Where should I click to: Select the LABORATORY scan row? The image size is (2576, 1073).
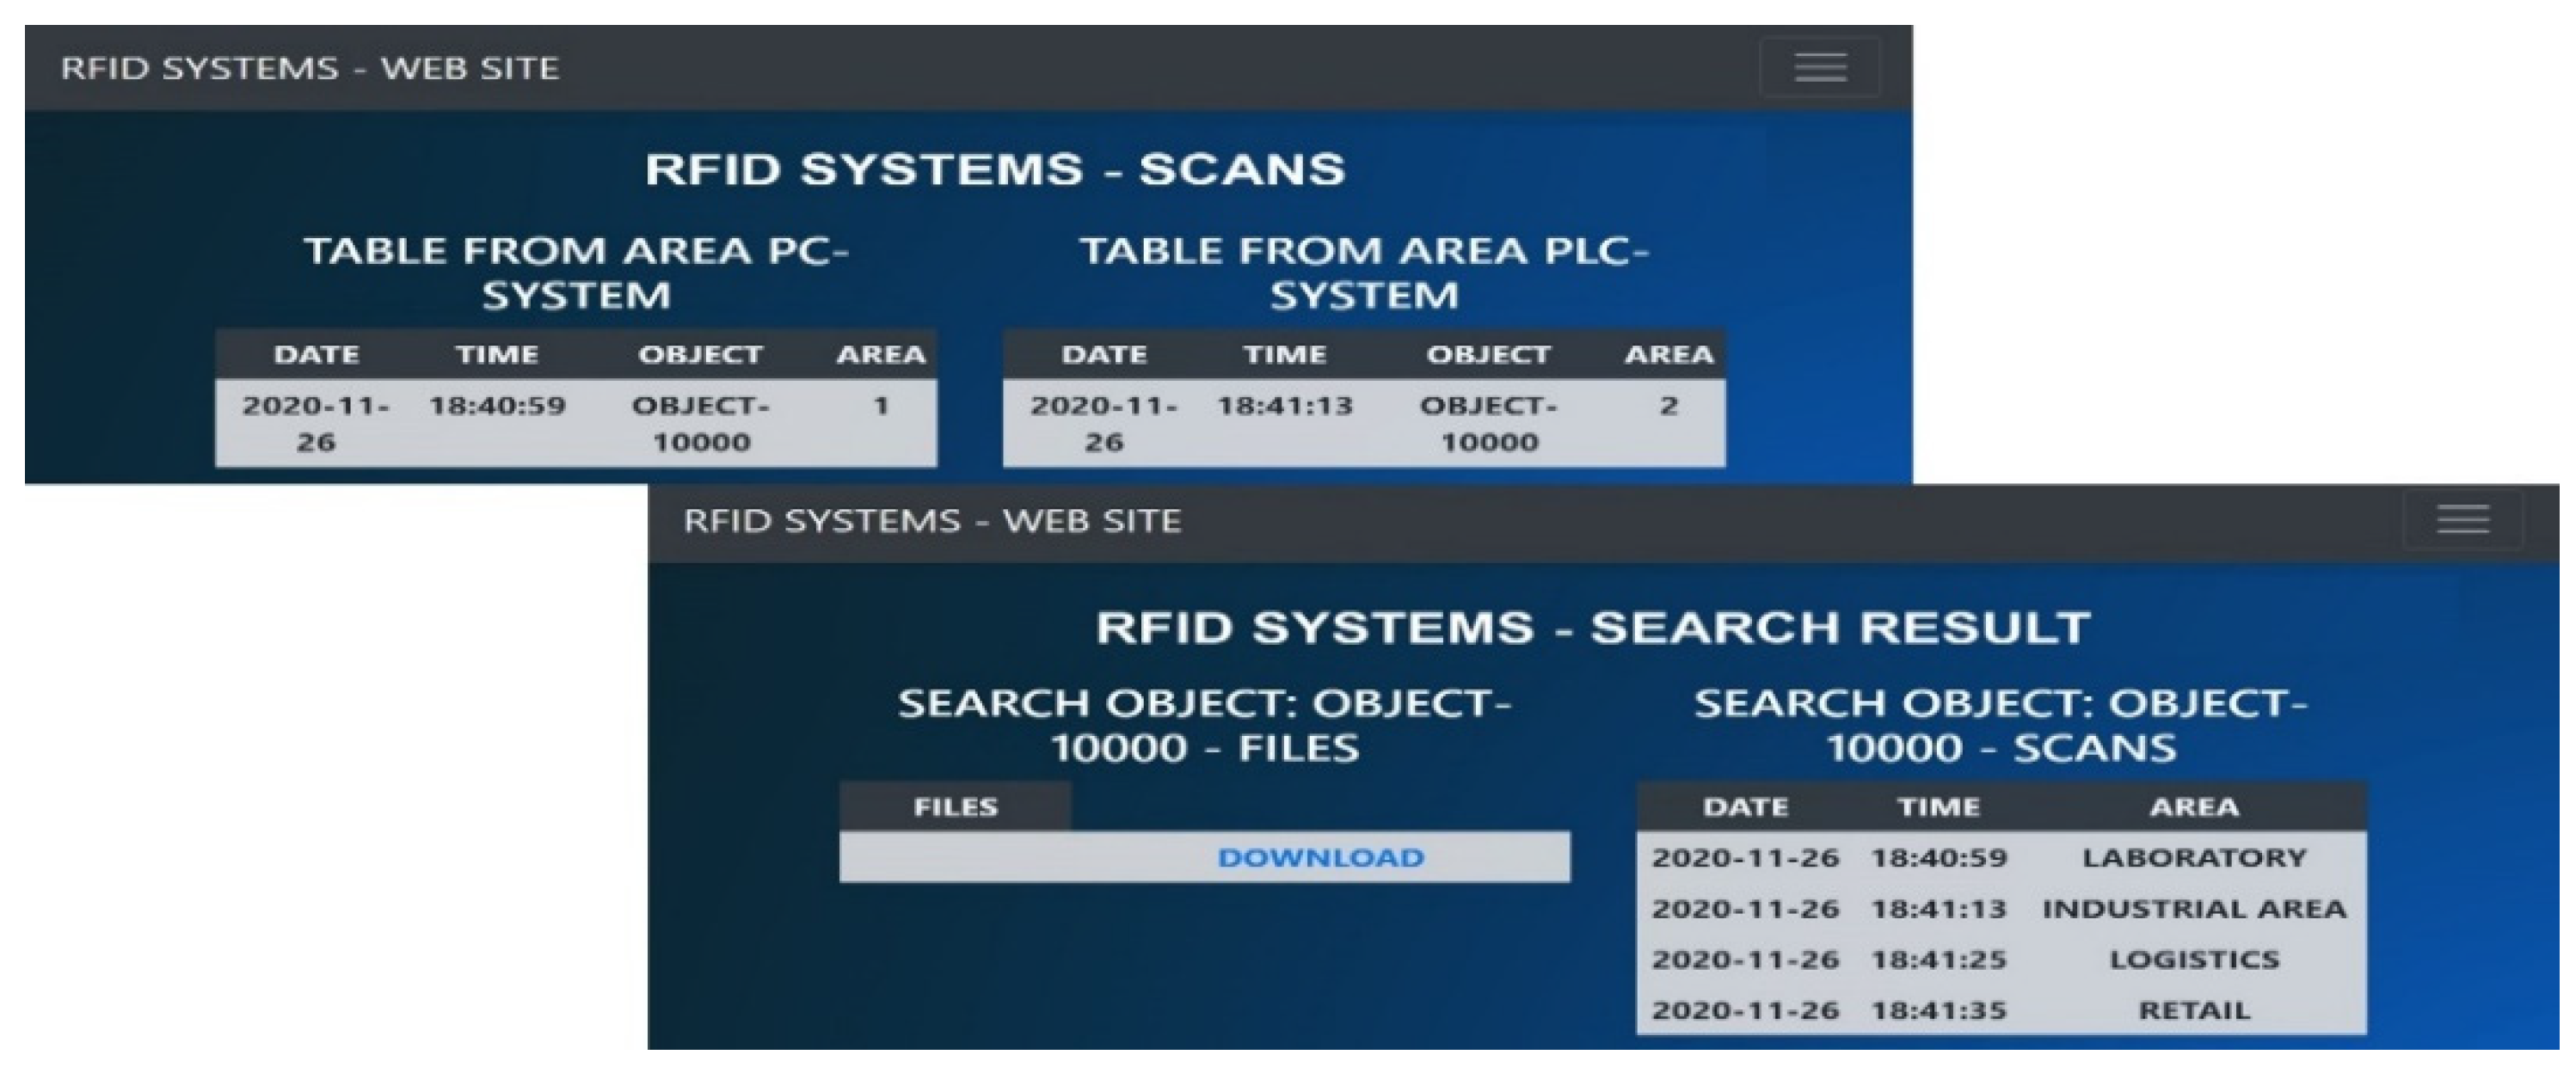[2194, 857]
